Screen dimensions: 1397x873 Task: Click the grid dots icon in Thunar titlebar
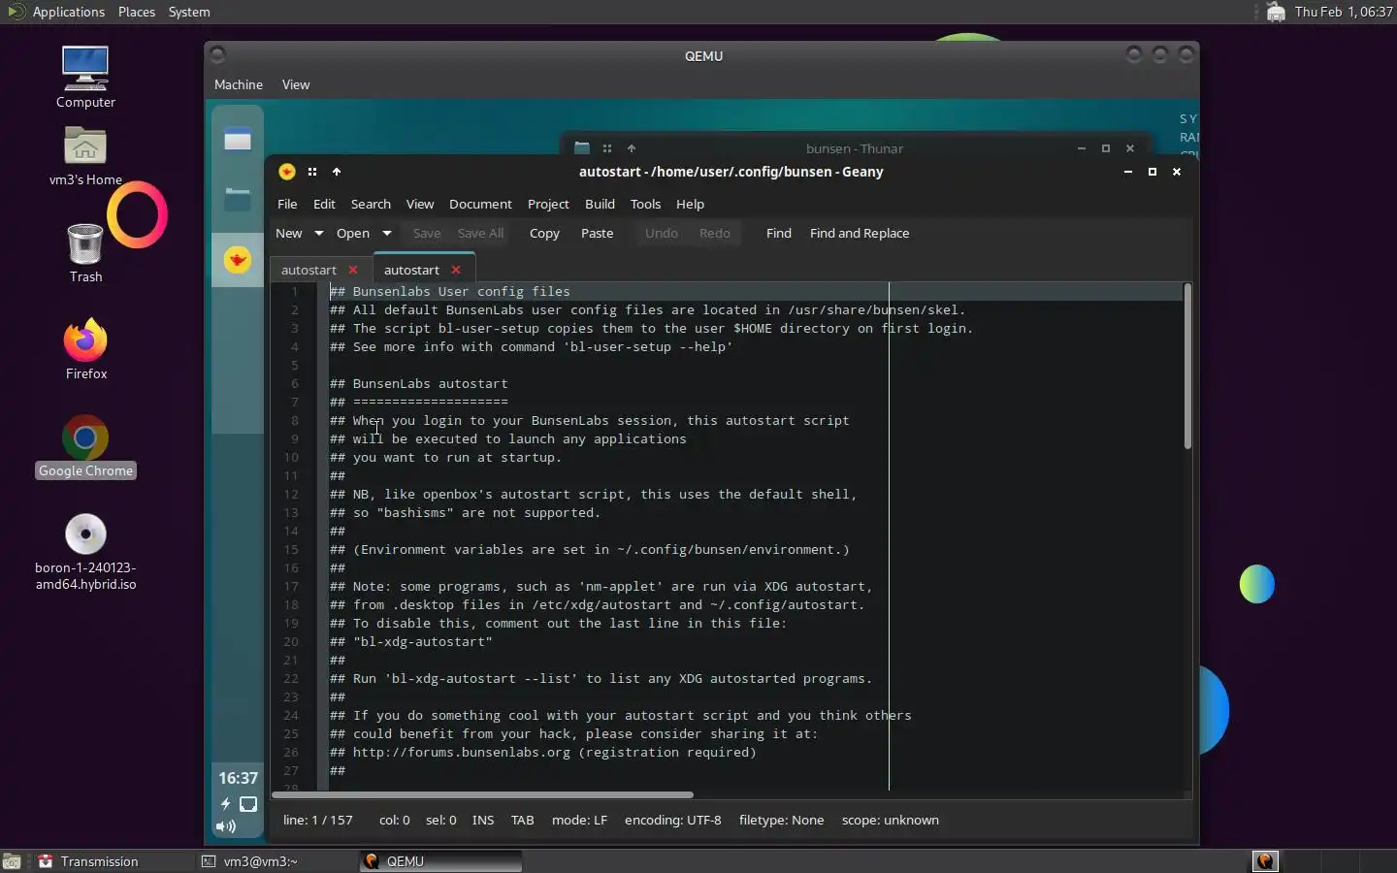click(x=607, y=148)
